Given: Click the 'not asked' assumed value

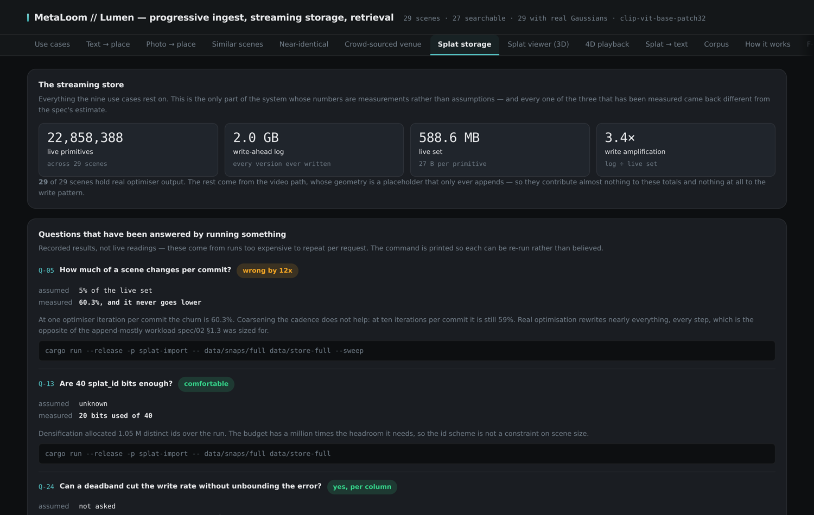Looking at the screenshot, I should click(x=97, y=506).
